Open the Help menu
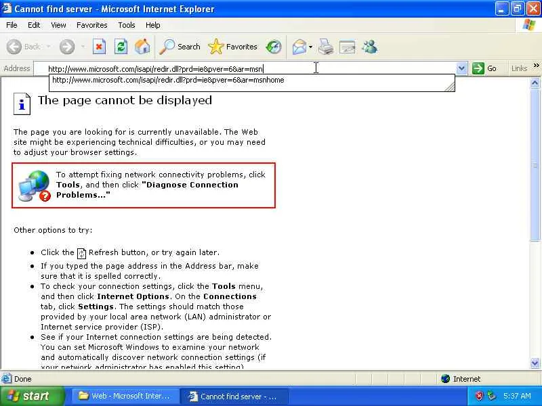The height and width of the screenshot is (406, 542). (x=153, y=25)
